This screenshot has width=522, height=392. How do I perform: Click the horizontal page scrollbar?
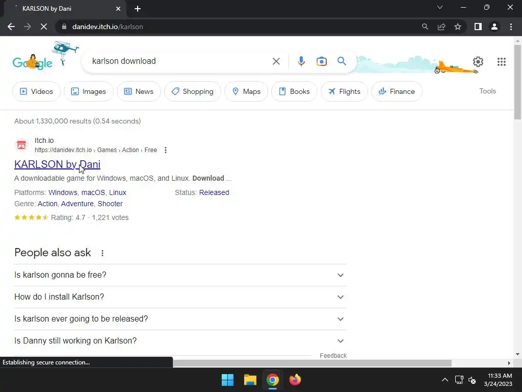coord(311,363)
